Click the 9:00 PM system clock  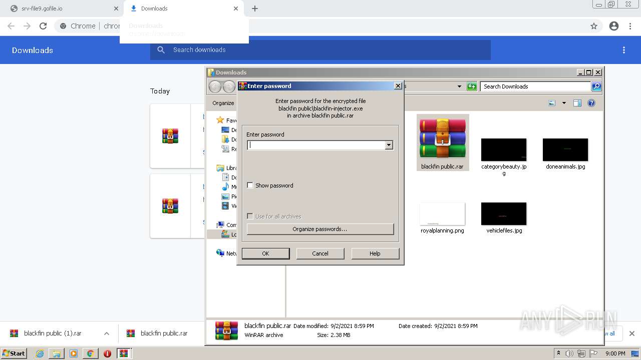615,353
